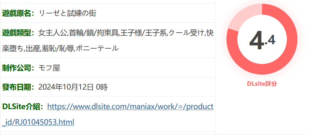Screen dimensions: 309x135
Task: Click the DLsite評分 caption under the chart
Action: (262, 84)
